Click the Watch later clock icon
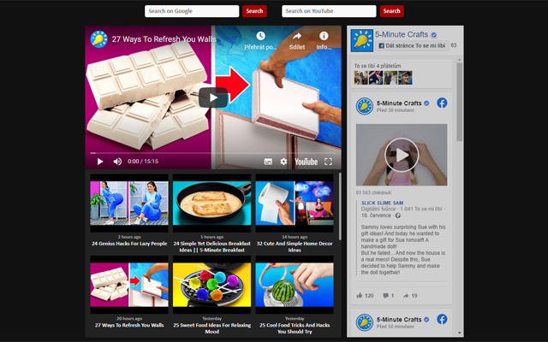 coord(260,36)
